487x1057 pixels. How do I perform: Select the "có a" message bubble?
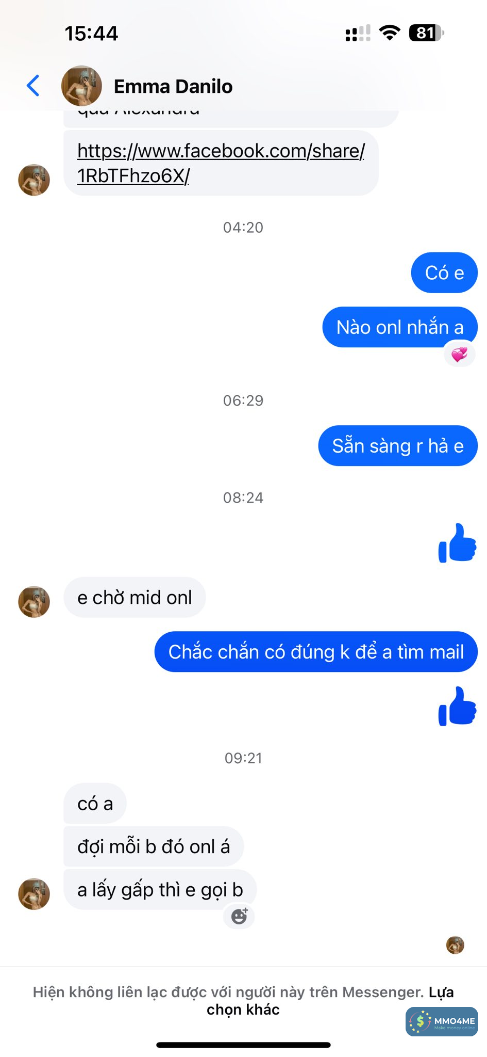click(95, 803)
